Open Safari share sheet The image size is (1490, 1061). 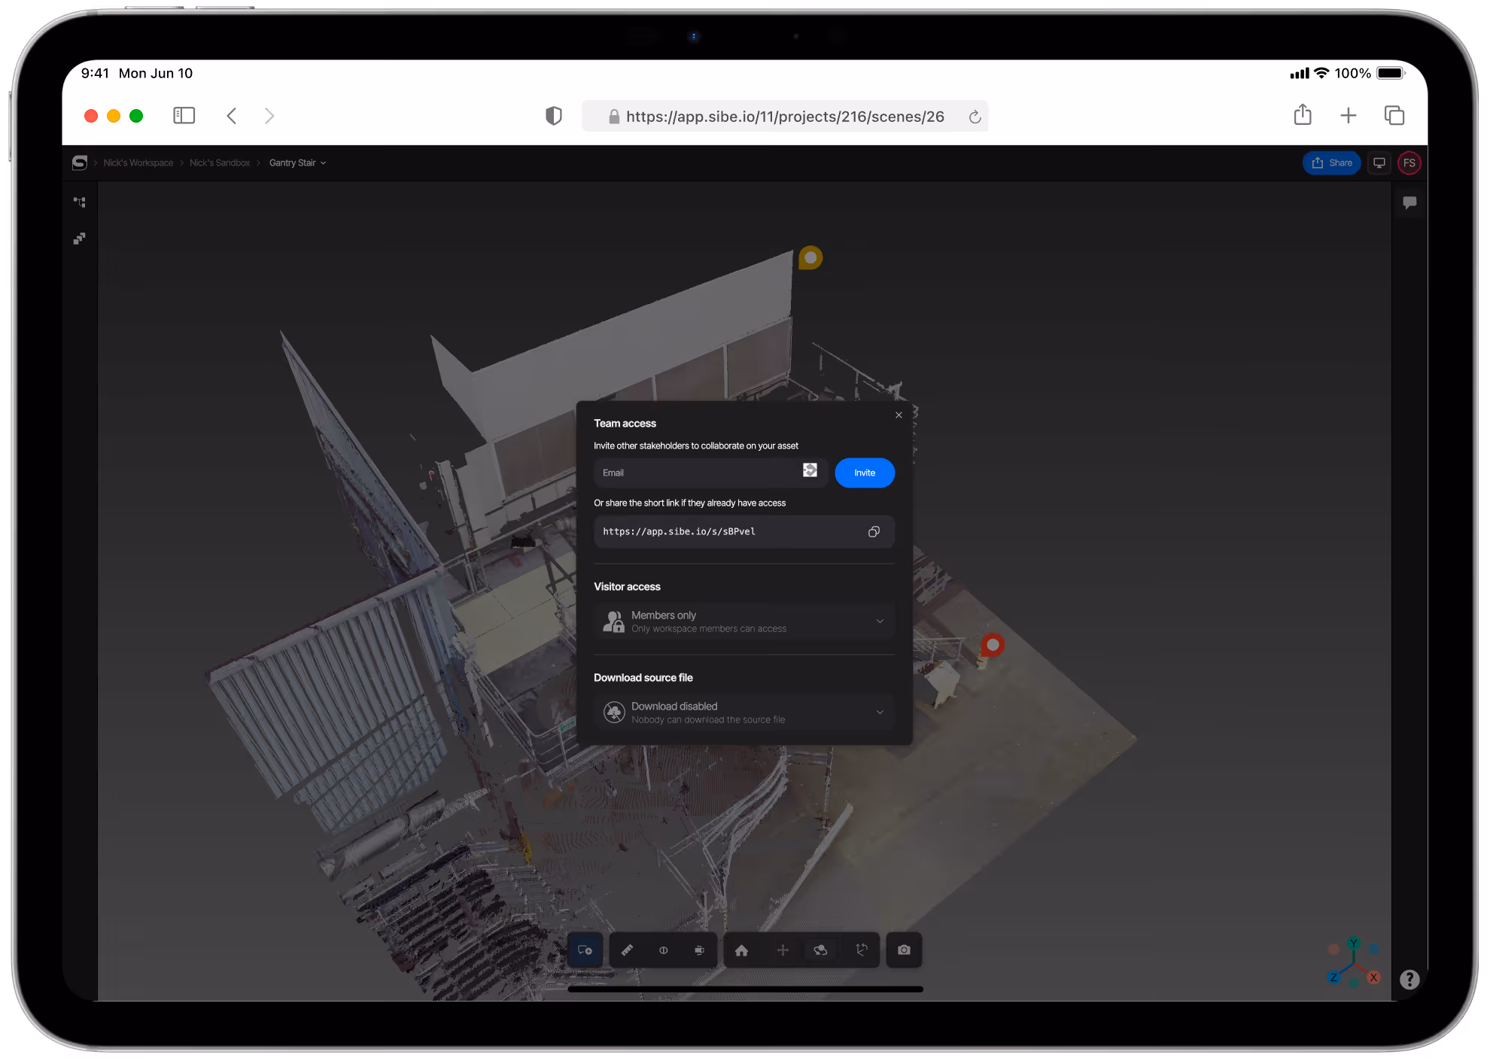tap(1303, 114)
